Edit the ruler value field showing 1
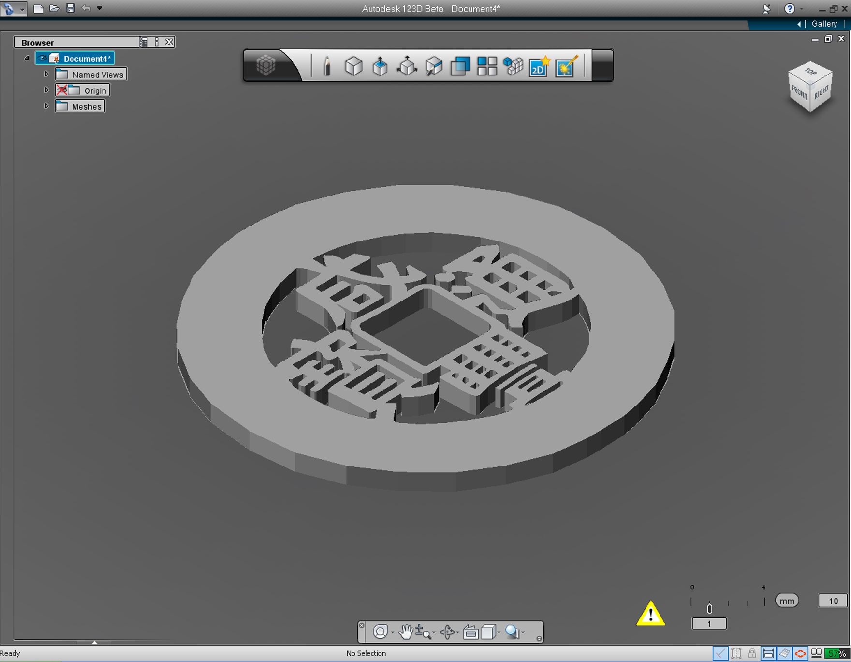 709,624
